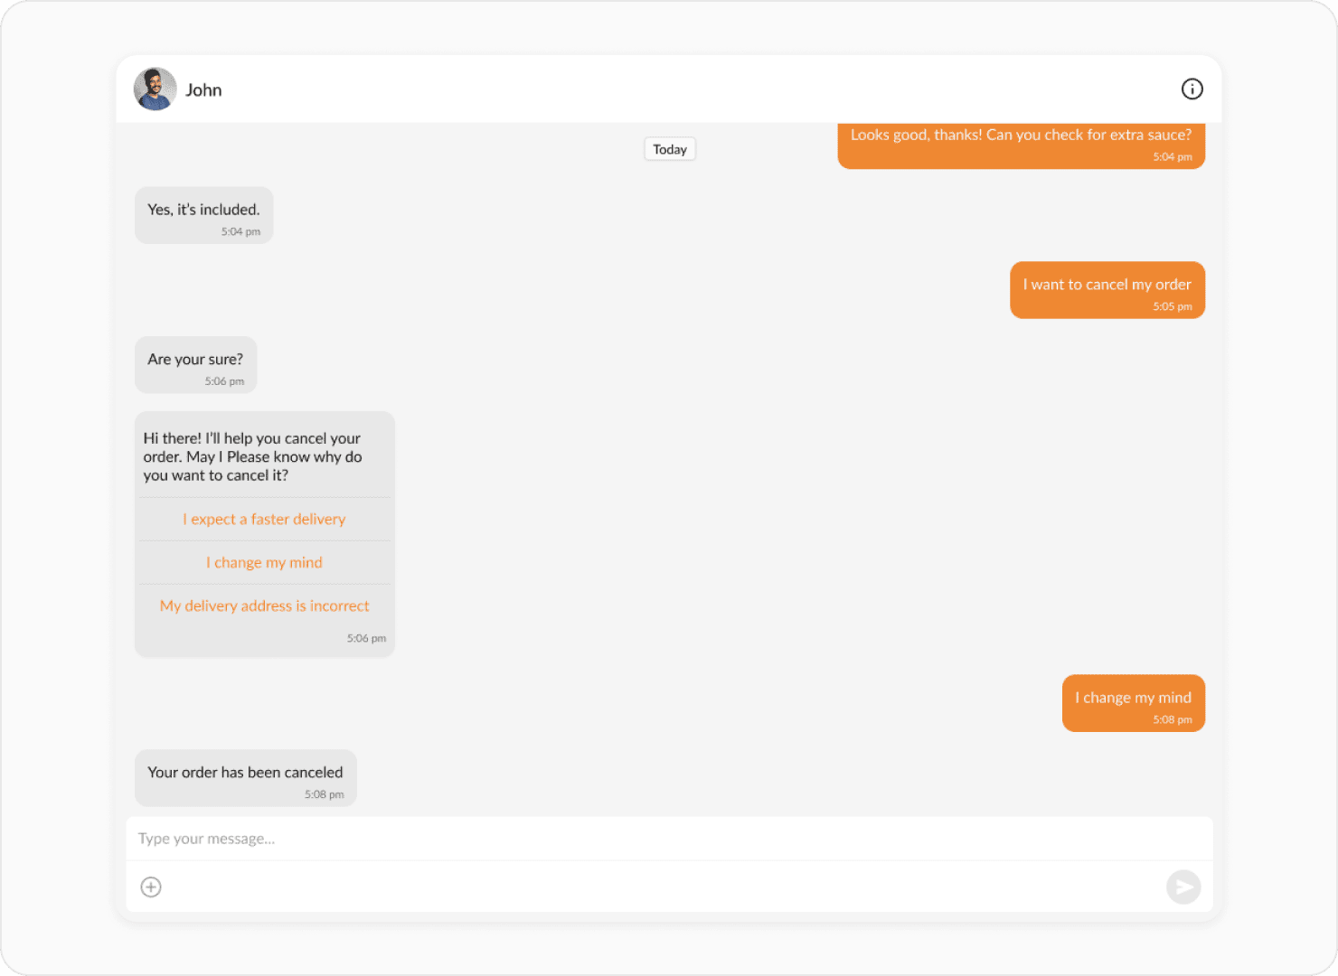
Task: Open John's profile avatar
Action: tap(155, 89)
